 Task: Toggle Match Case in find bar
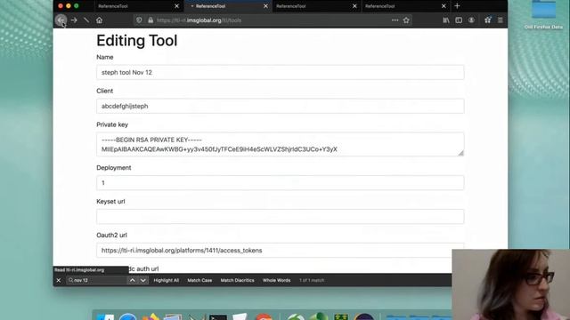(x=199, y=280)
